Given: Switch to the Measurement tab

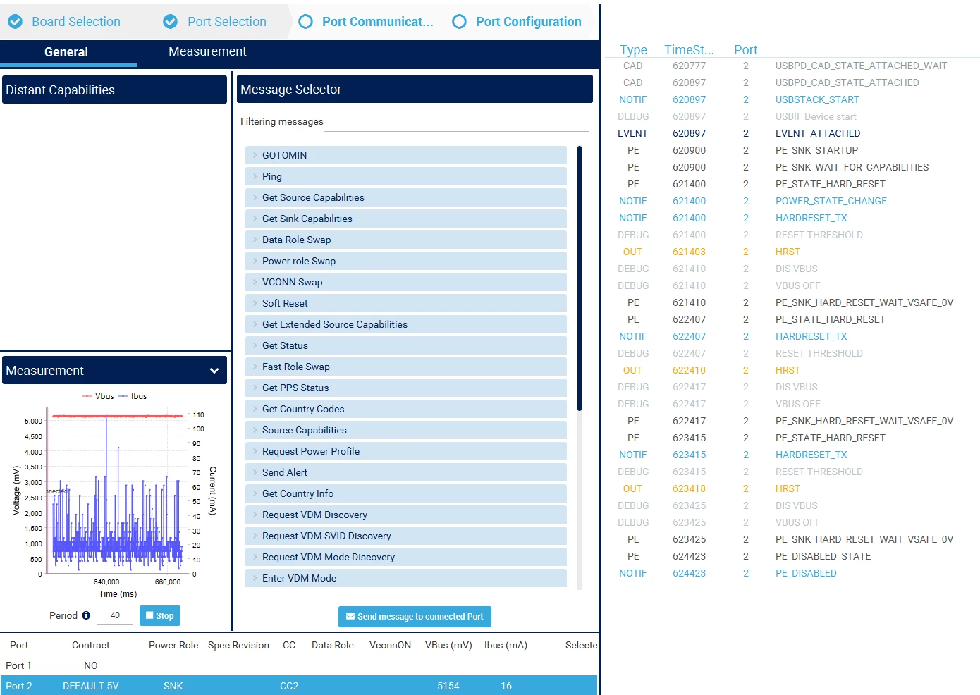Looking at the screenshot, I should (207, 51).
